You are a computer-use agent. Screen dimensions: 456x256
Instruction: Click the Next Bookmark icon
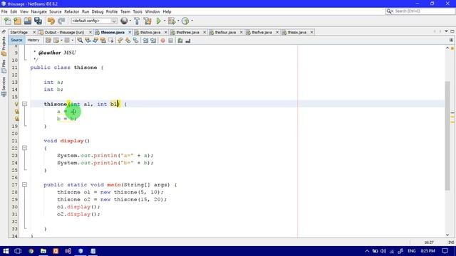click(128, 41)
